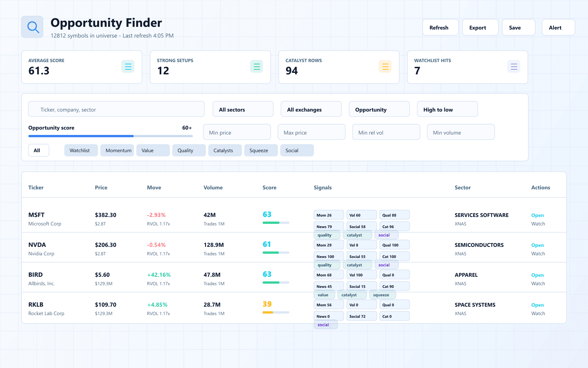
Task: Open the MSFT row
Action: tap(537, 215)
